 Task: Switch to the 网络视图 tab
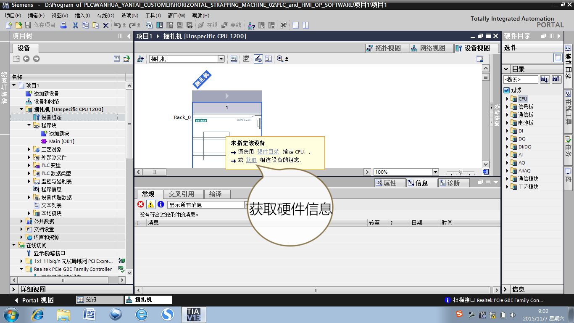431,48
